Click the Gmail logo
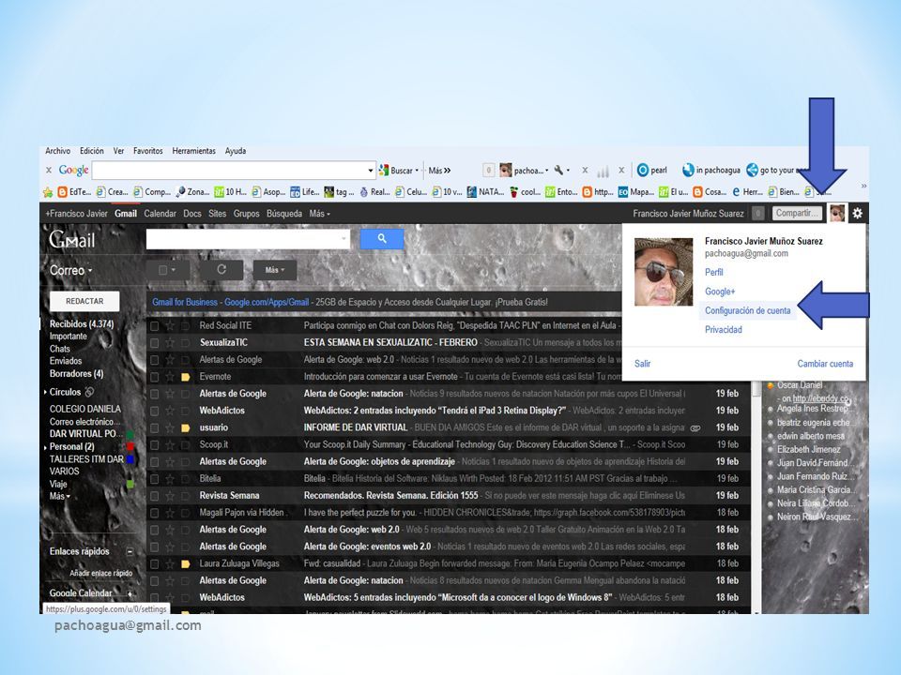This screenshot has height=675, width=901. (x=72, y=239)
